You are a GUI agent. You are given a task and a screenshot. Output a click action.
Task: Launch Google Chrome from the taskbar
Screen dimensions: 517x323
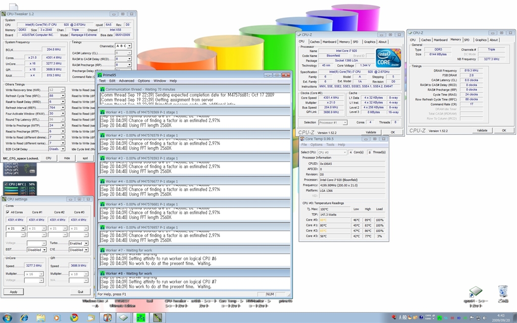(74, 317)
